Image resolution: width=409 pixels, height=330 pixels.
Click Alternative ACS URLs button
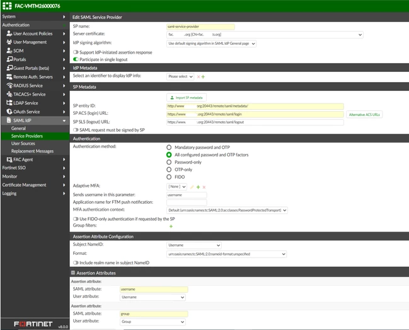364,114
